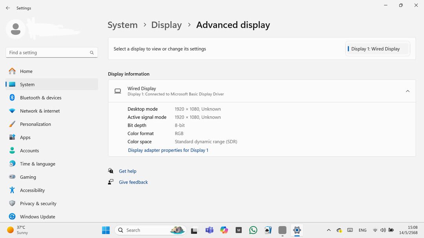424x238 pixels.
Task: Show hidden icons in the system tray
Action: pos(329,230)
